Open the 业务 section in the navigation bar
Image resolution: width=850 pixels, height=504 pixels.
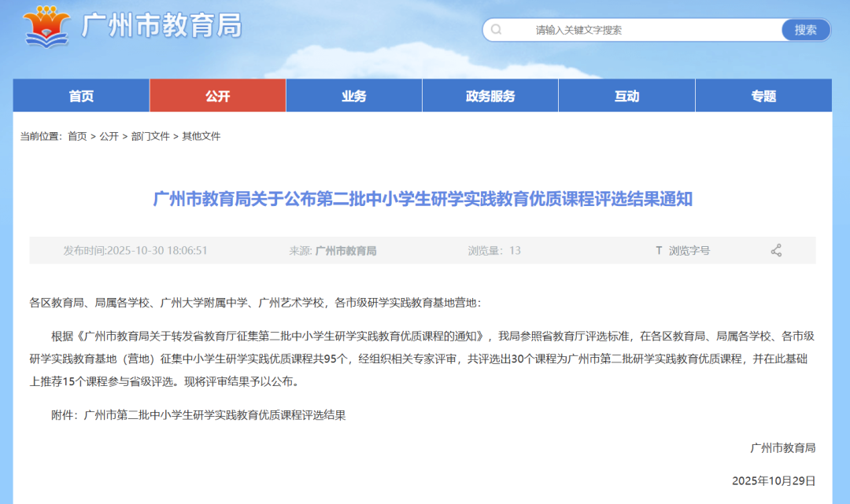coord(353,95)
